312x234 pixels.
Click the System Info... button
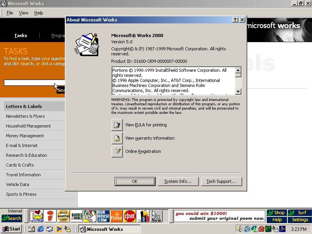(x=177, y=181)
